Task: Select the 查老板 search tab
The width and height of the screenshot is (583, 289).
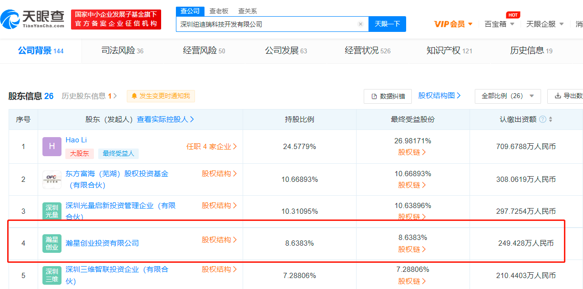Action: pos(219,11)
